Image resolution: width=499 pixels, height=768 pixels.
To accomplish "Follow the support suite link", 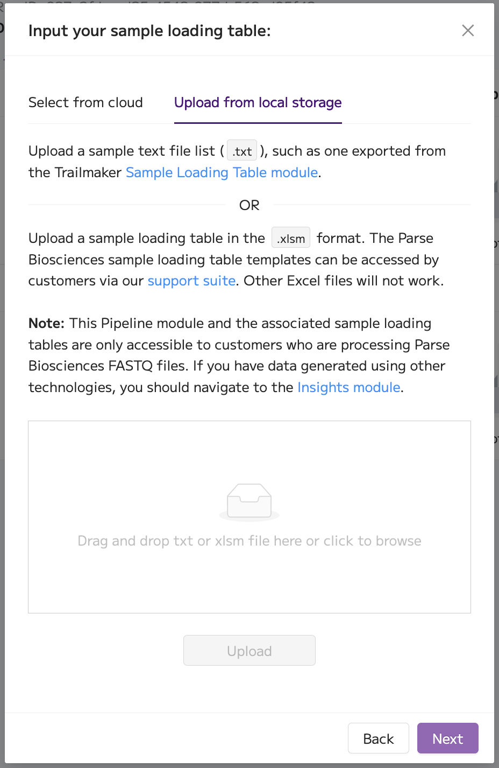I will pyautogui.click(x=191, y=281).
